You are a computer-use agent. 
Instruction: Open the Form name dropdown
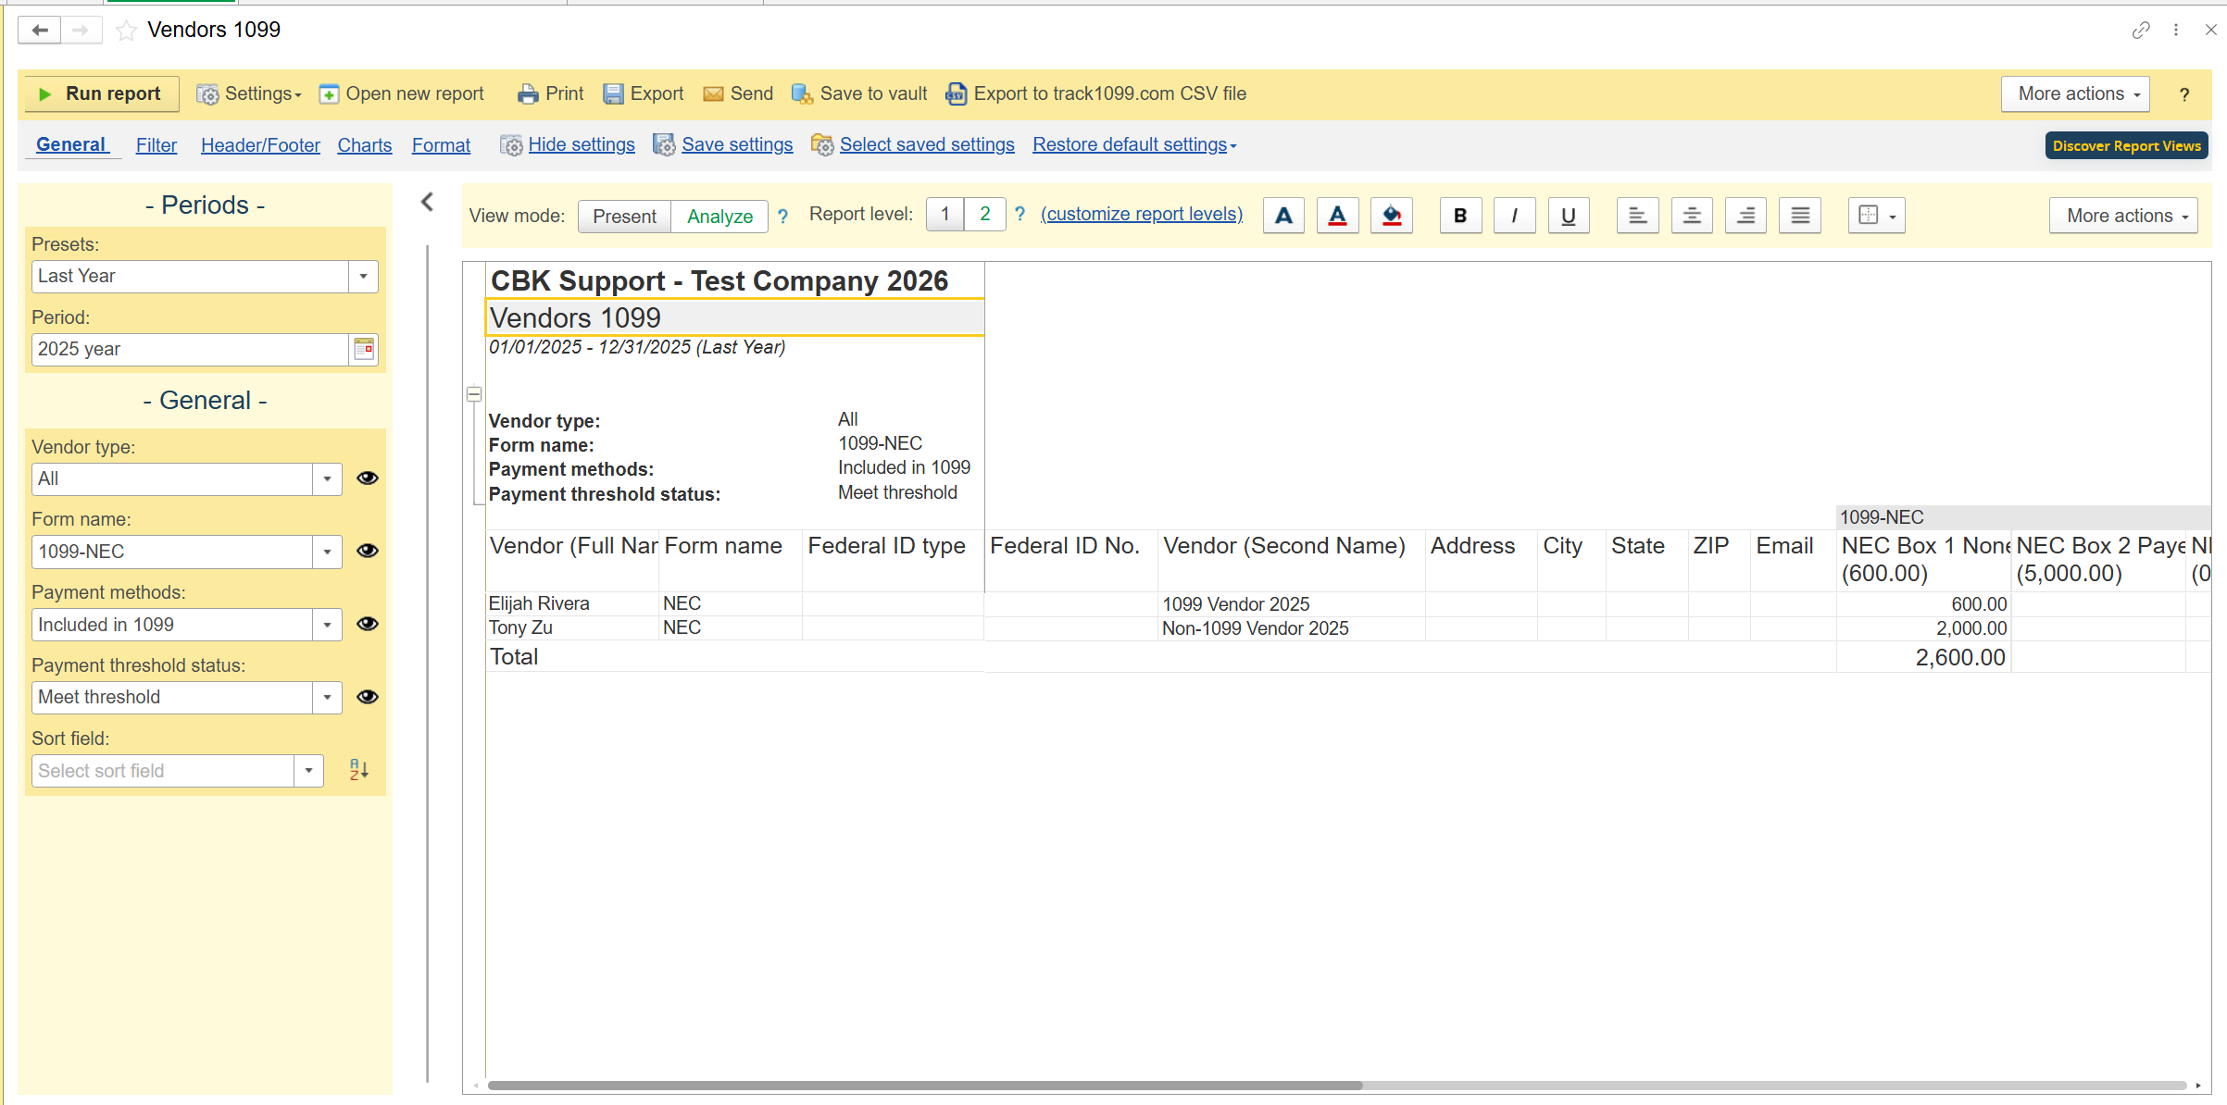pyautogui.click(x=327, y=552)
